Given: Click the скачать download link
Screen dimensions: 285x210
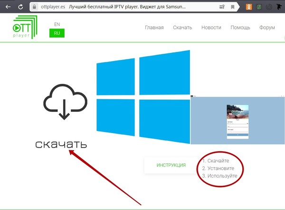Looking at the screenshot, I should pos(61,144).
